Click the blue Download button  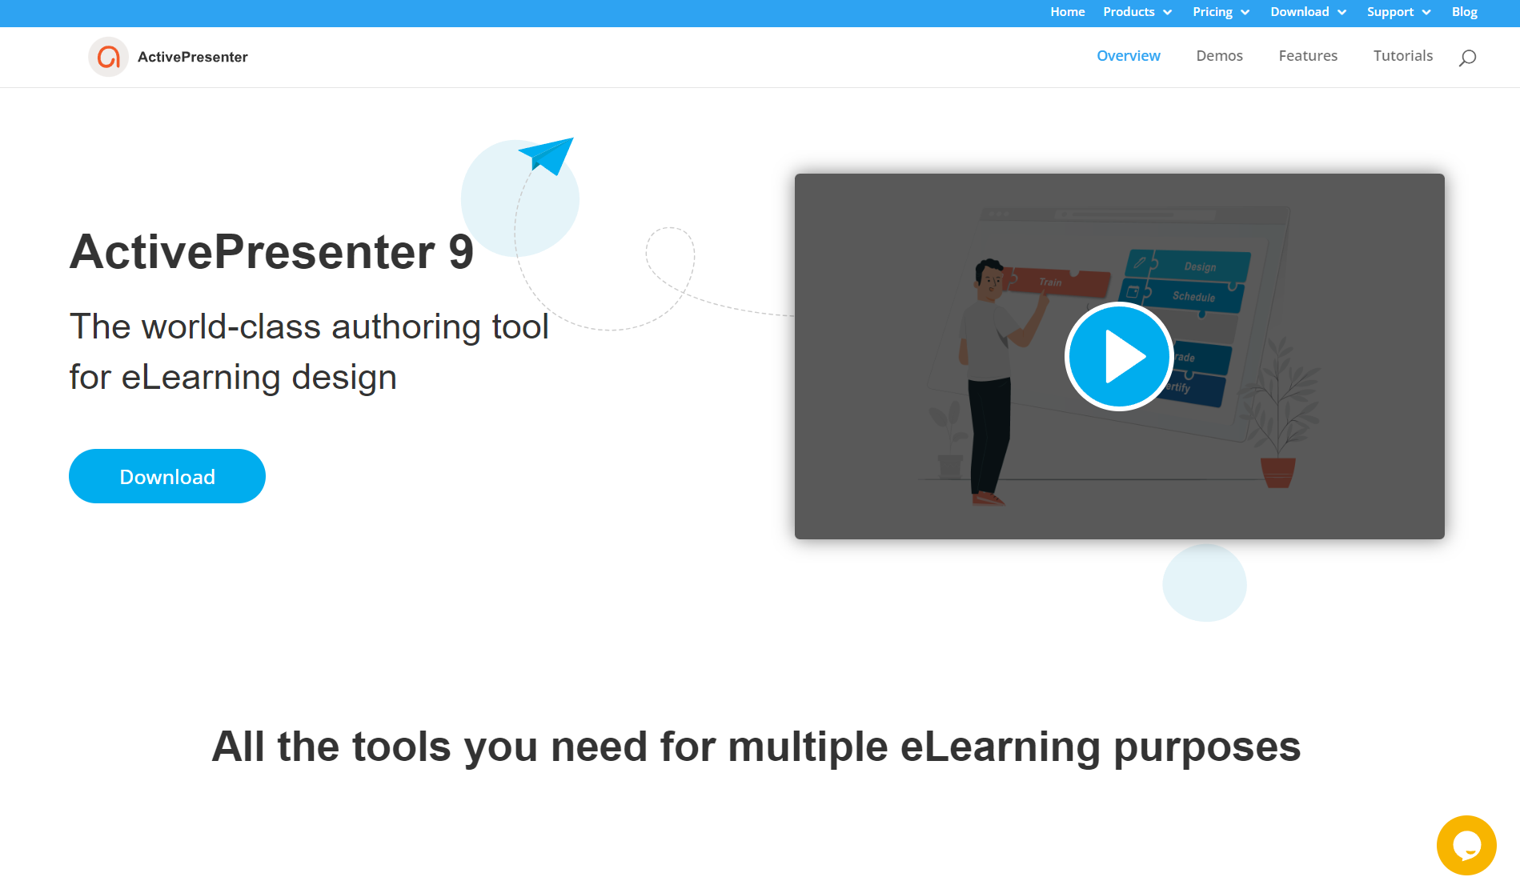pyautogui.click(x=167, y=476)
